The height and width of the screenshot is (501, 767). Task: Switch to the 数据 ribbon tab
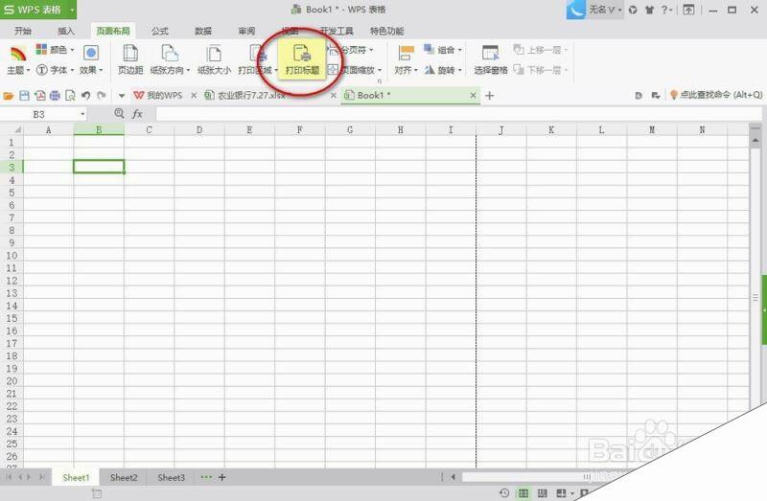tap(203, 31)
